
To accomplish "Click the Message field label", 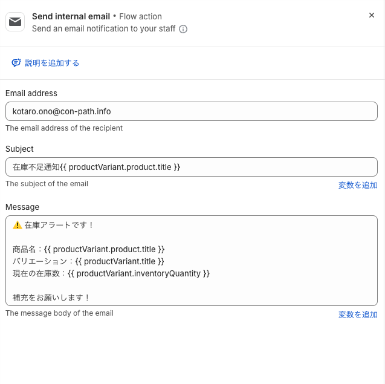I will (22, 207).
